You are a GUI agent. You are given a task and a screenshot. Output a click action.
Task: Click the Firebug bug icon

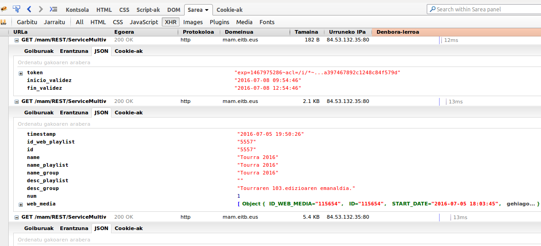click(4, 9)
